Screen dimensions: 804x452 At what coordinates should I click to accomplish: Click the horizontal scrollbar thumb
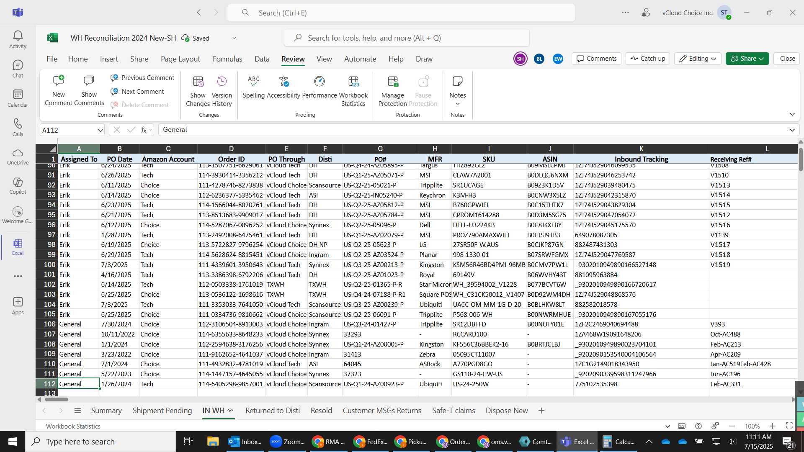pos(56,399)
